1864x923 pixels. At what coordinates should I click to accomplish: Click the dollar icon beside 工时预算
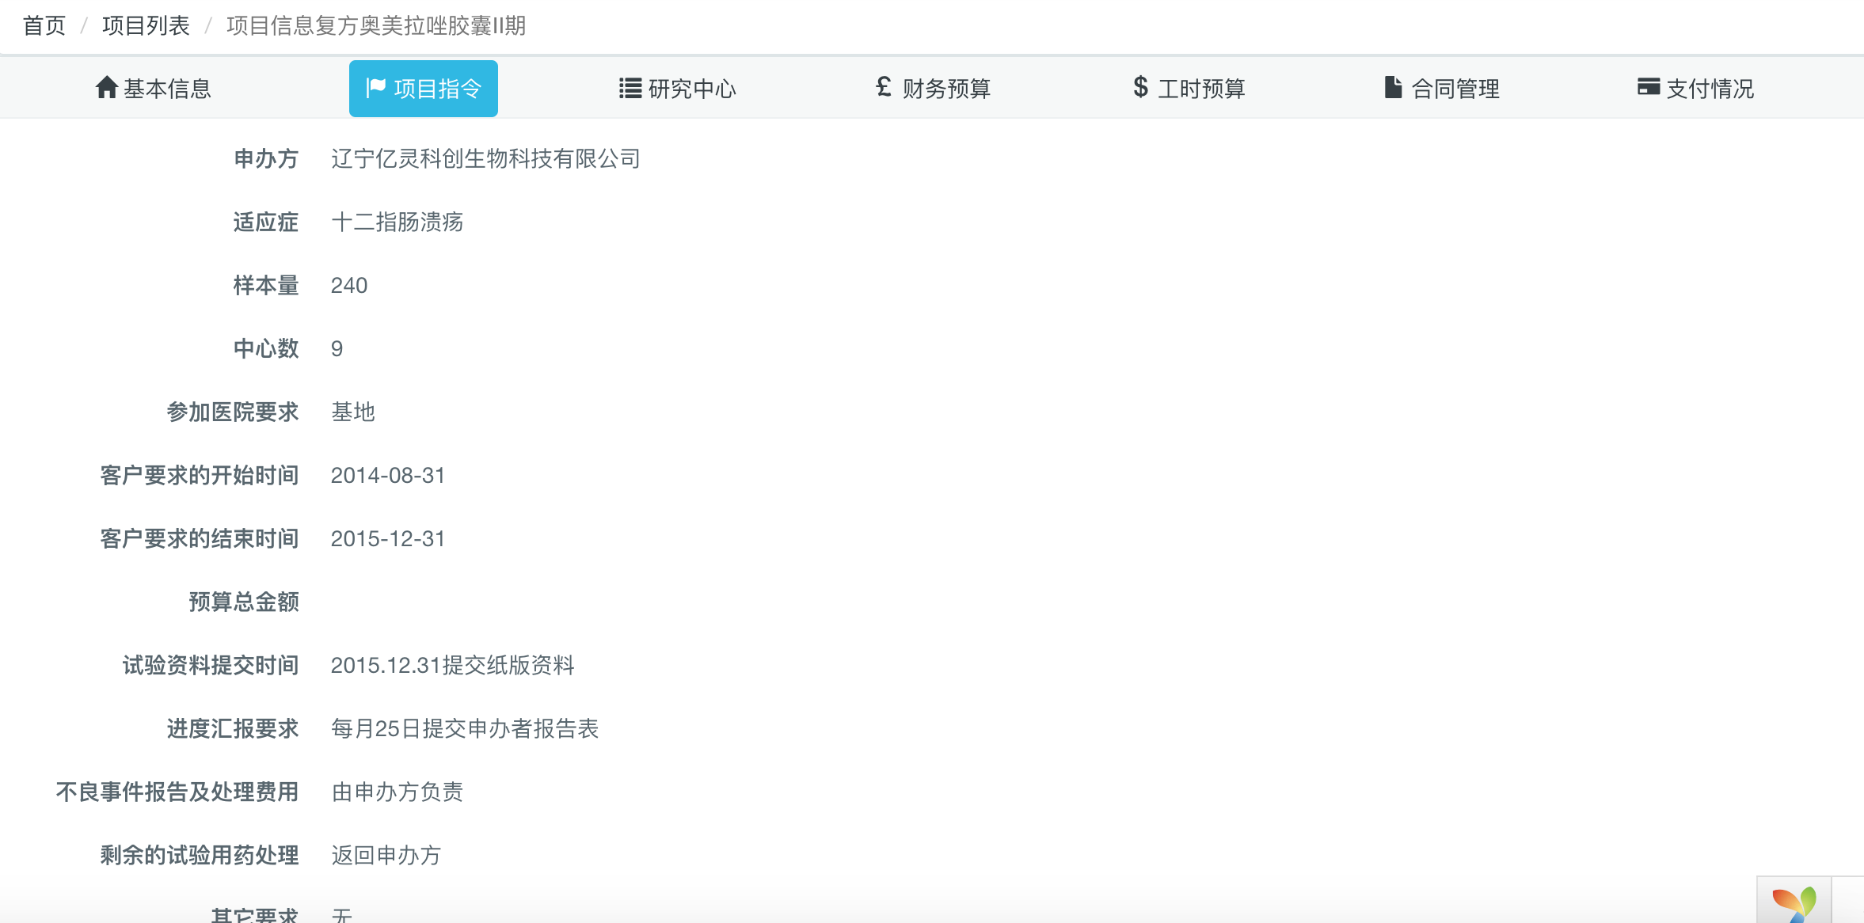[1140, 87]
